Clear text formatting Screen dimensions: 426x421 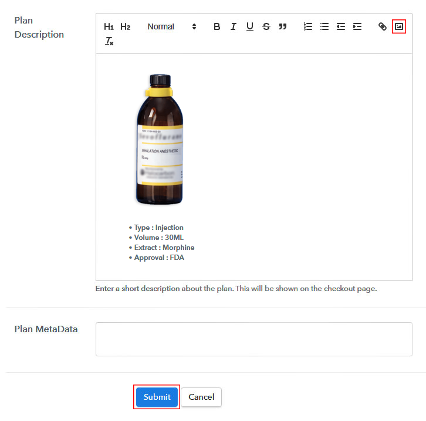click(109, 41)
